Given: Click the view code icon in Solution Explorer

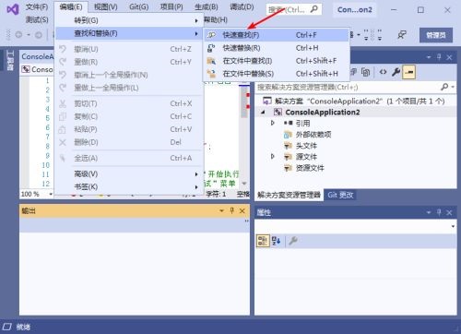Looking at the screenshot, I should coord(383,72).
